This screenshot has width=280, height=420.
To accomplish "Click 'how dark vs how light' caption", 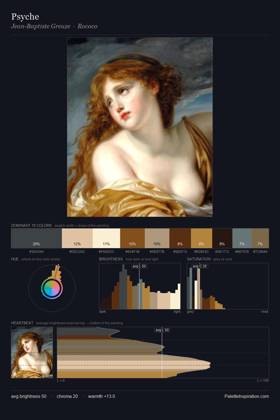I will click(142, 259).
